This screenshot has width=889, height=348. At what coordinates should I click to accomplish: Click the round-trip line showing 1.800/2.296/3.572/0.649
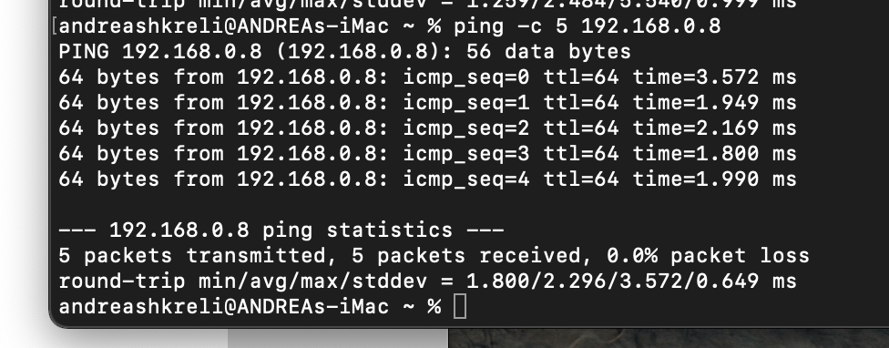tap(427, 281)
